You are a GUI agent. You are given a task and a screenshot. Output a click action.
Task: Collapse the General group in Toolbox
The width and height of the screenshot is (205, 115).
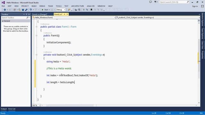coord(3,21)
